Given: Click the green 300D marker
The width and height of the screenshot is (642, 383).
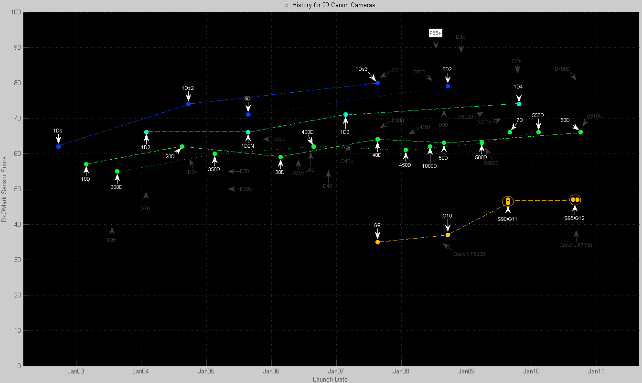Looking at the screenshot, I should (x=117, y=171).
